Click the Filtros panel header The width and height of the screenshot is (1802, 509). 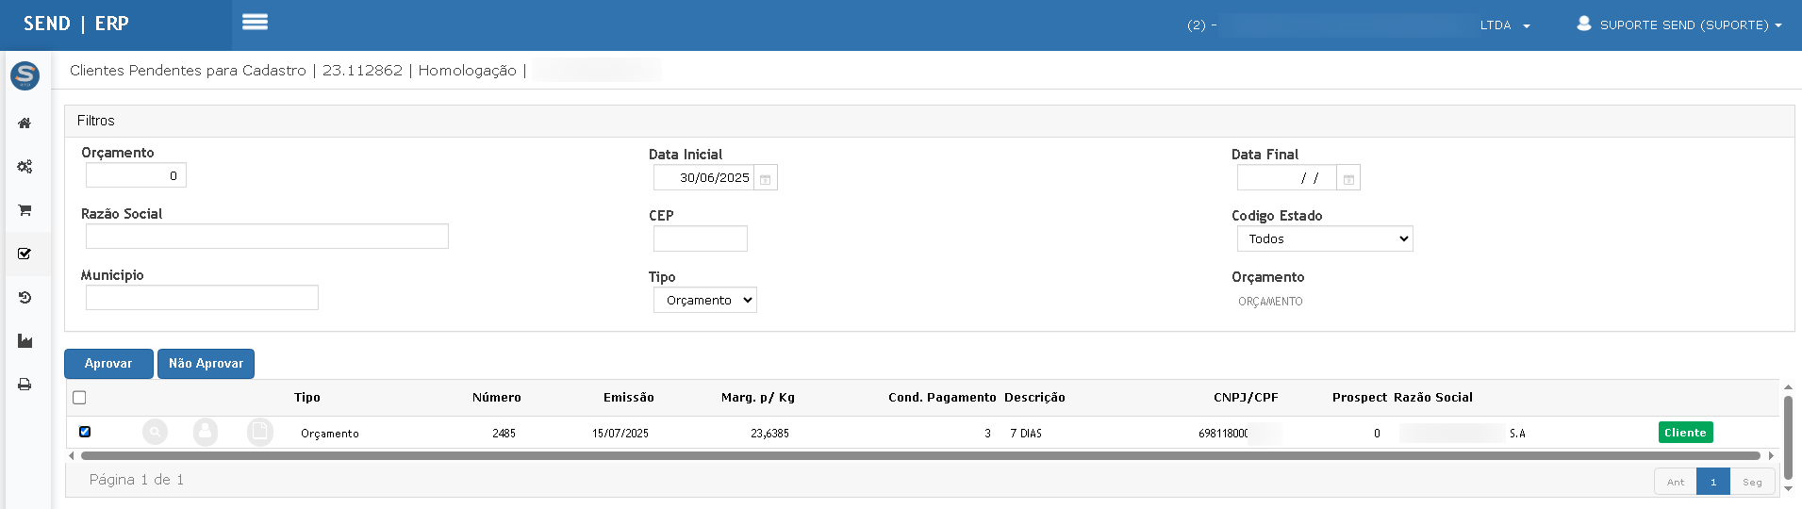point(929,121)
